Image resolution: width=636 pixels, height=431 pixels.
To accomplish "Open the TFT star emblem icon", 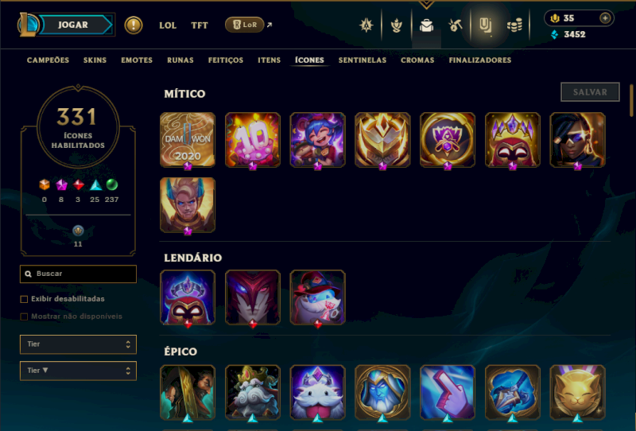I will pos(366,25).
